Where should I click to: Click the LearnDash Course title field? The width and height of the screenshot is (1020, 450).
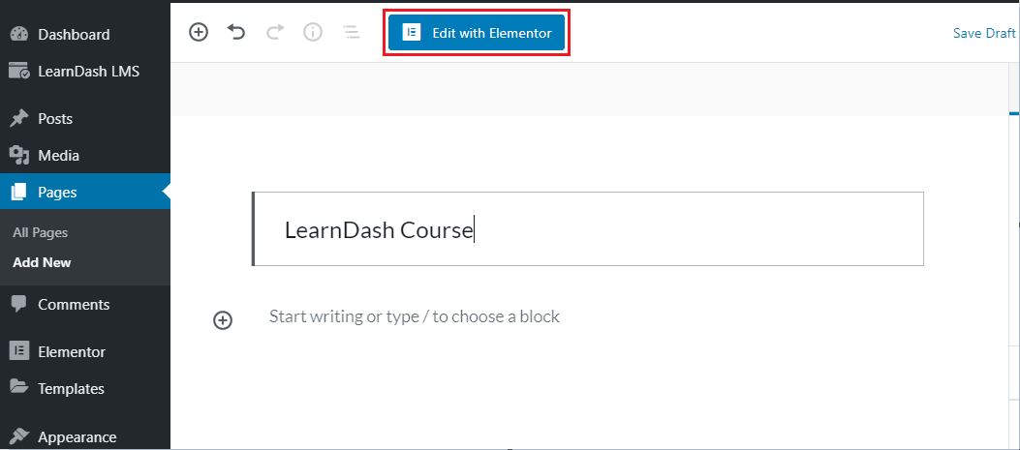588,229
